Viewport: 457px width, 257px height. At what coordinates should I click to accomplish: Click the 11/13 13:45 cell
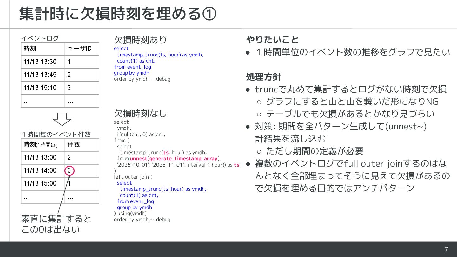(x=43, y=75)
